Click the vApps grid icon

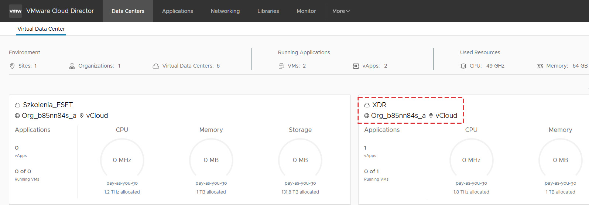356,66
